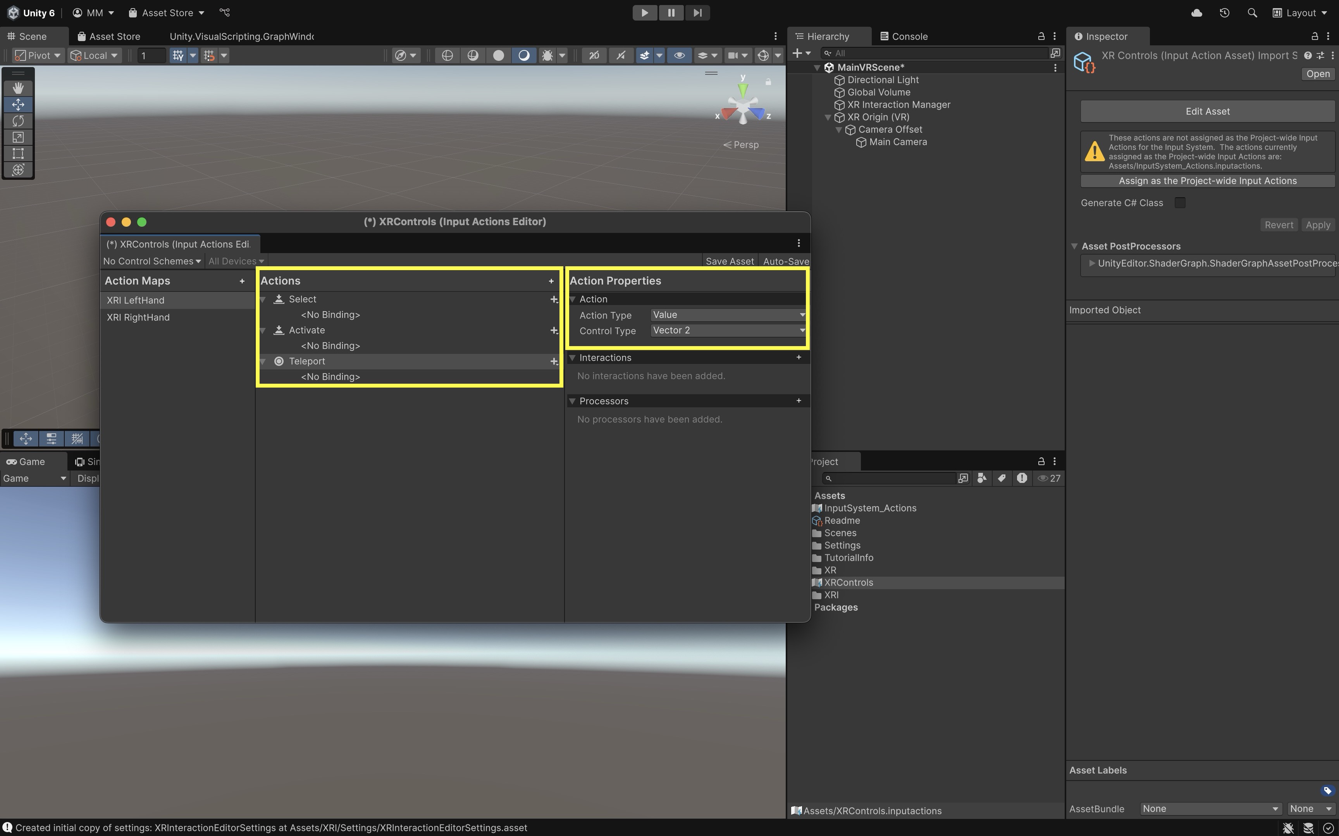The width and height of the screenshot is (1339, 836).
Task: Click the Save Asset button
Action: click(x=730, y=262)
